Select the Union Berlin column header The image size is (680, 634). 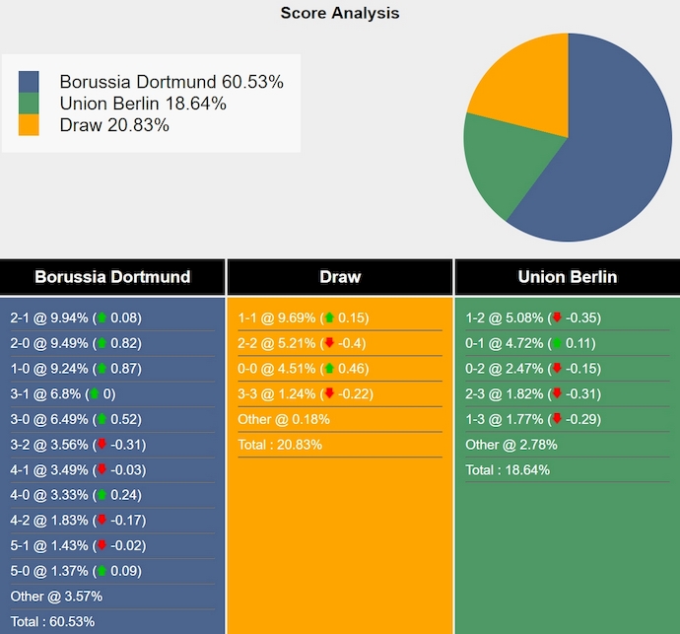[567, 277]
